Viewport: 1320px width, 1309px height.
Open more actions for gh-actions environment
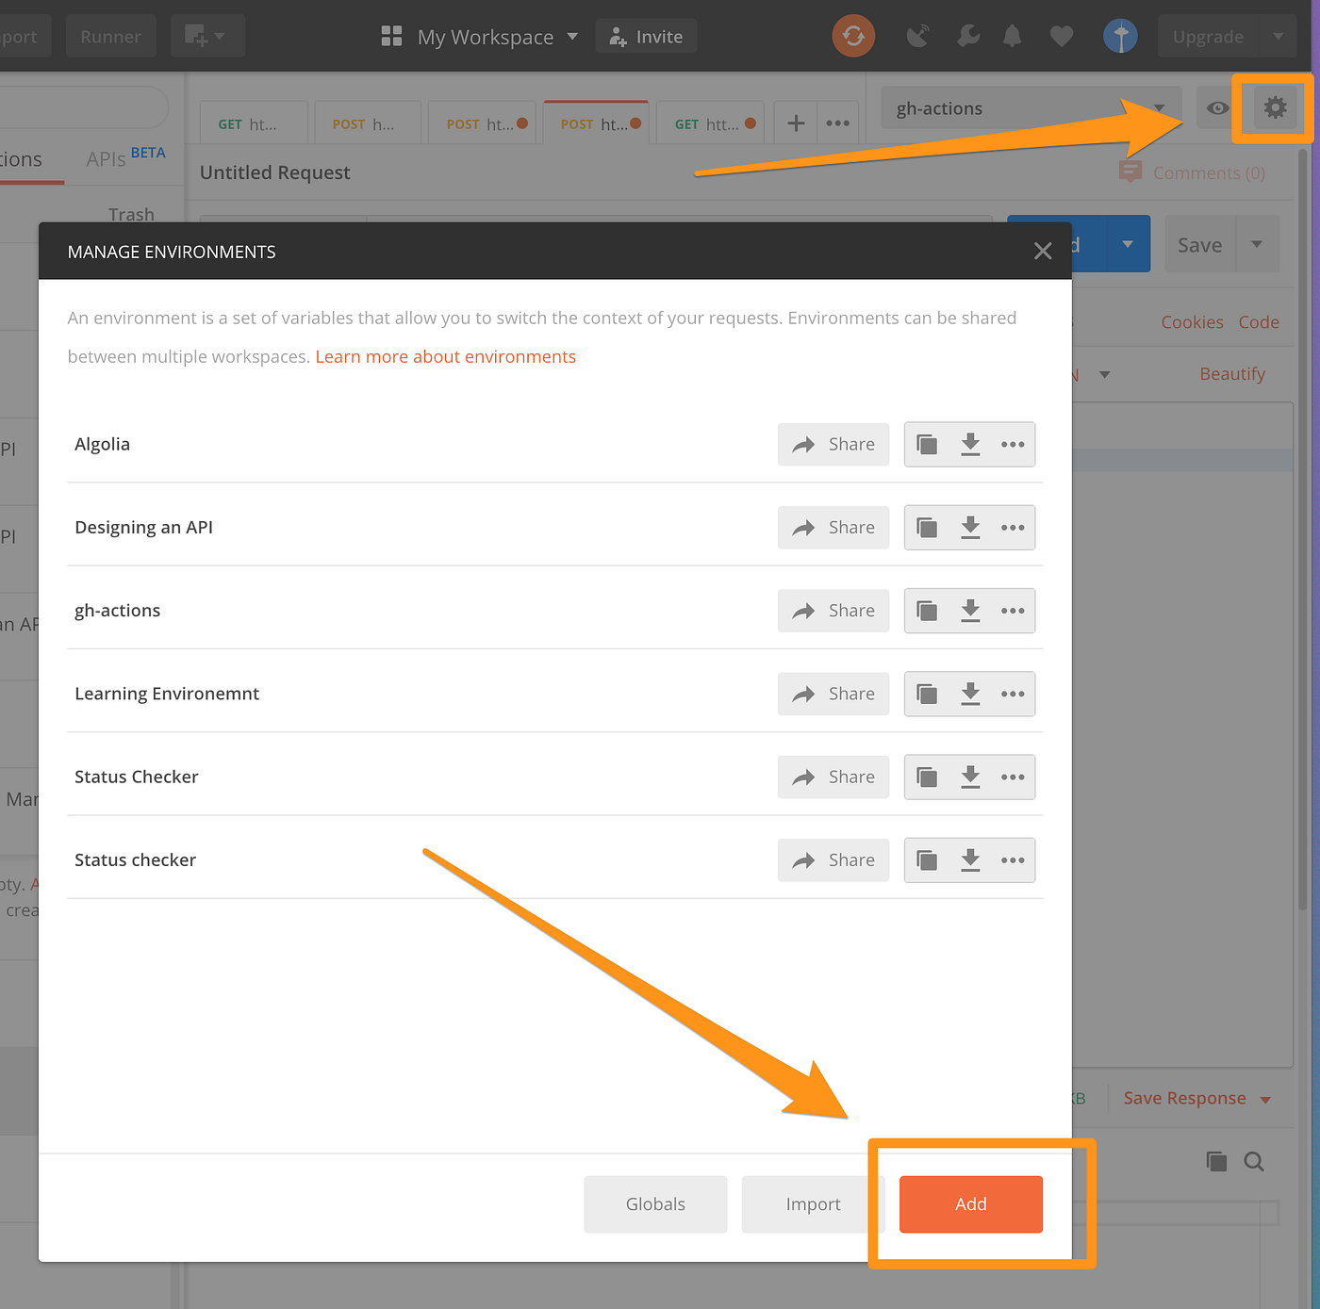pos(1013,611)
